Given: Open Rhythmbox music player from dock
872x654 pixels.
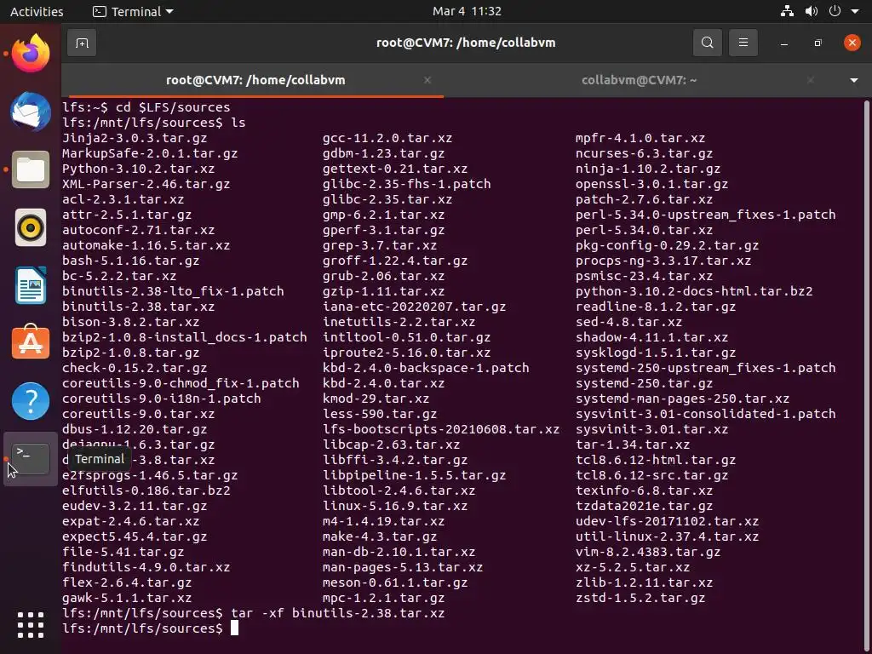Looking at the screenshot, I should click(x=31, y=227).
